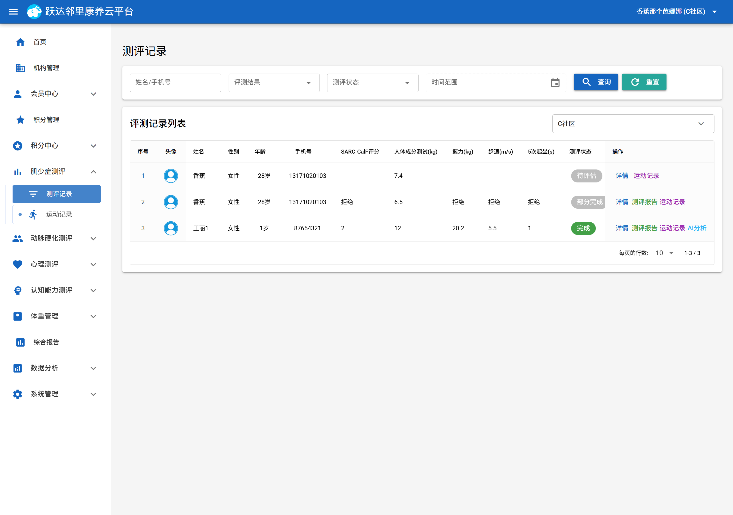Click the heart icon for 心理测评
This screenshot has height=515, width=733.
pos(17,264)
